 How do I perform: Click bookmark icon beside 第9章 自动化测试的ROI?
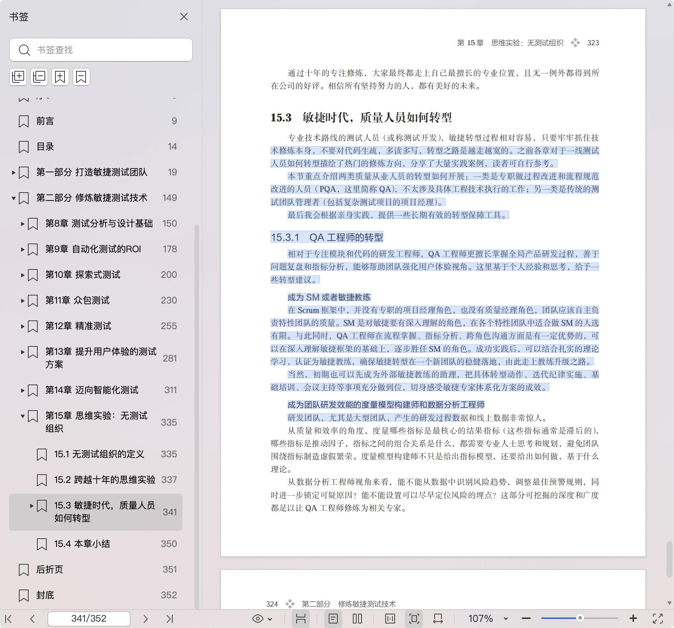33,250
